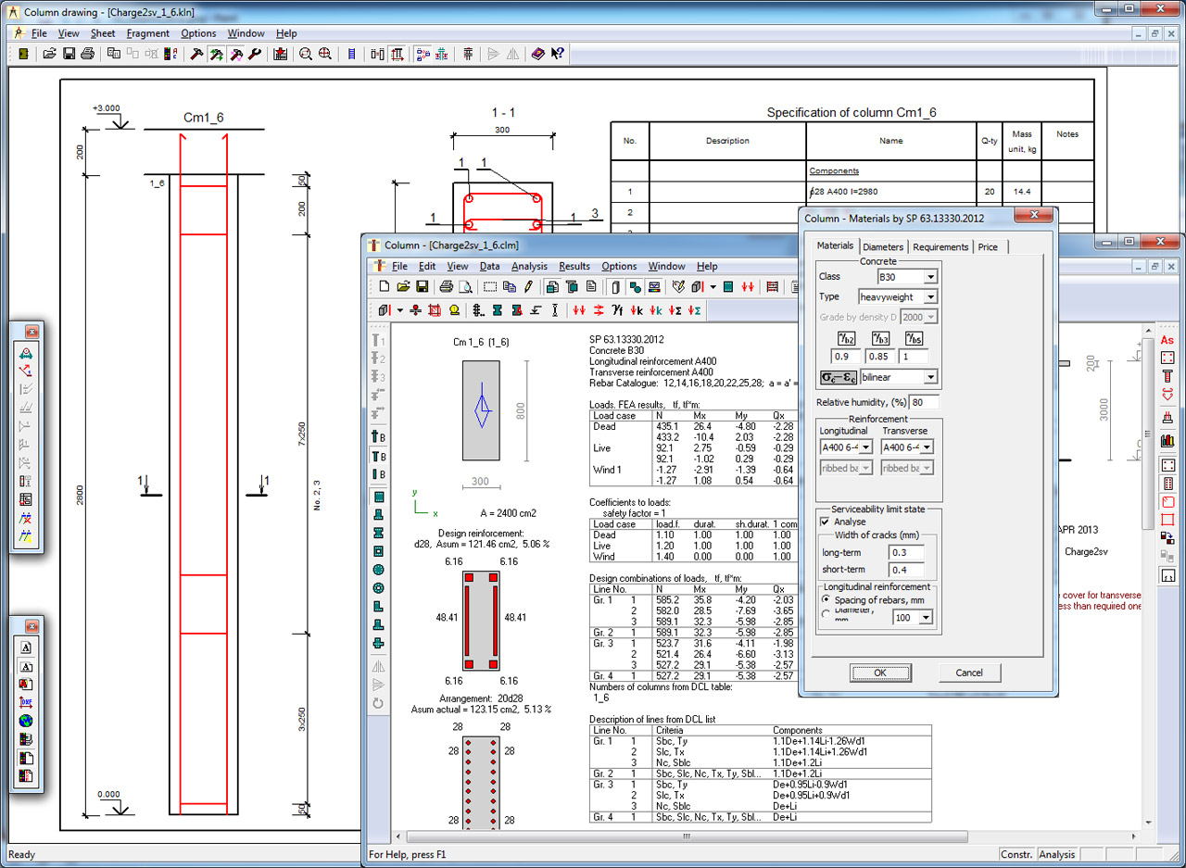
Task: Click the Relative humidity input field
Action: [923, 402]
